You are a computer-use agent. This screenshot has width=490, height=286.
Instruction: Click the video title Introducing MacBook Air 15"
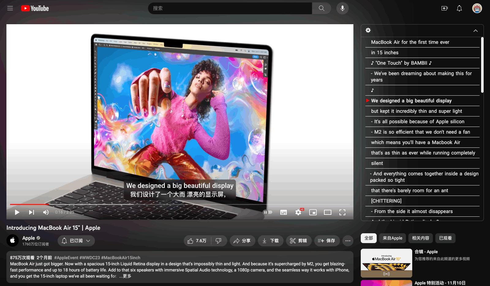[x=53, y=228]
